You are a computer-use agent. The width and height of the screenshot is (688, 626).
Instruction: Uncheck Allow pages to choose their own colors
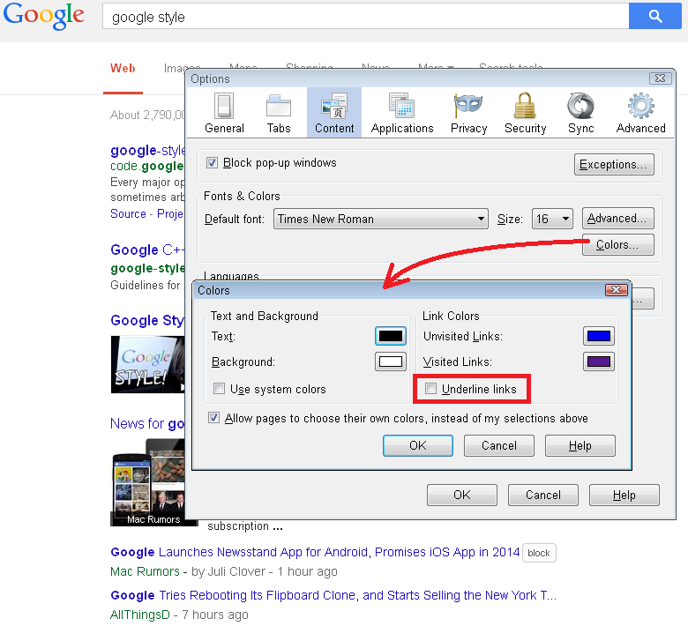click(x=213, y=418)
